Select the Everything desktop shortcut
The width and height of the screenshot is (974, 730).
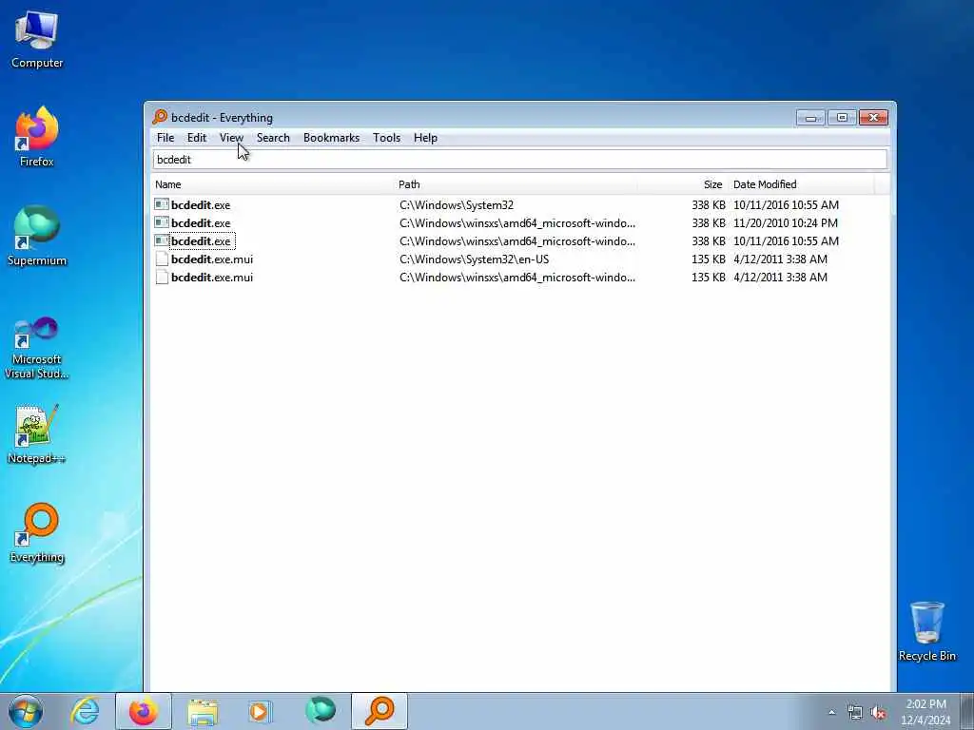tap(37, 533)
